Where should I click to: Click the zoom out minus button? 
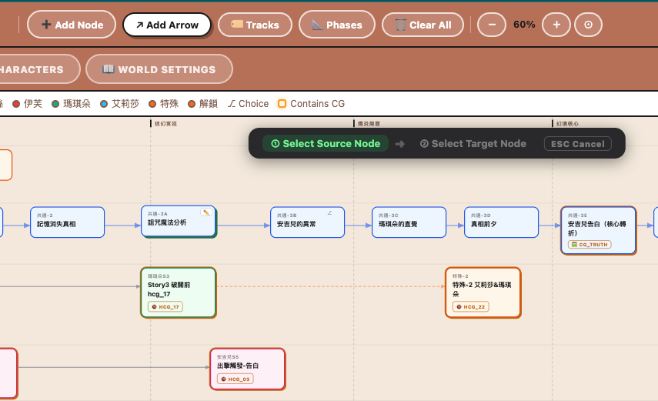click(x=492, y=25)
